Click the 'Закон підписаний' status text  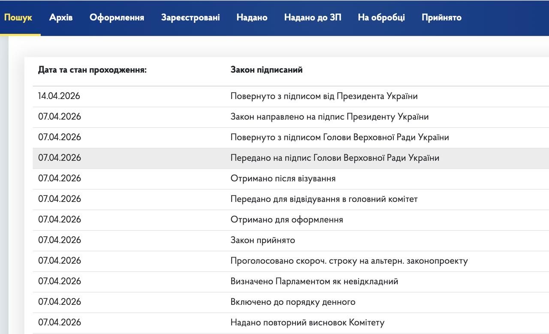pos(266,70)
